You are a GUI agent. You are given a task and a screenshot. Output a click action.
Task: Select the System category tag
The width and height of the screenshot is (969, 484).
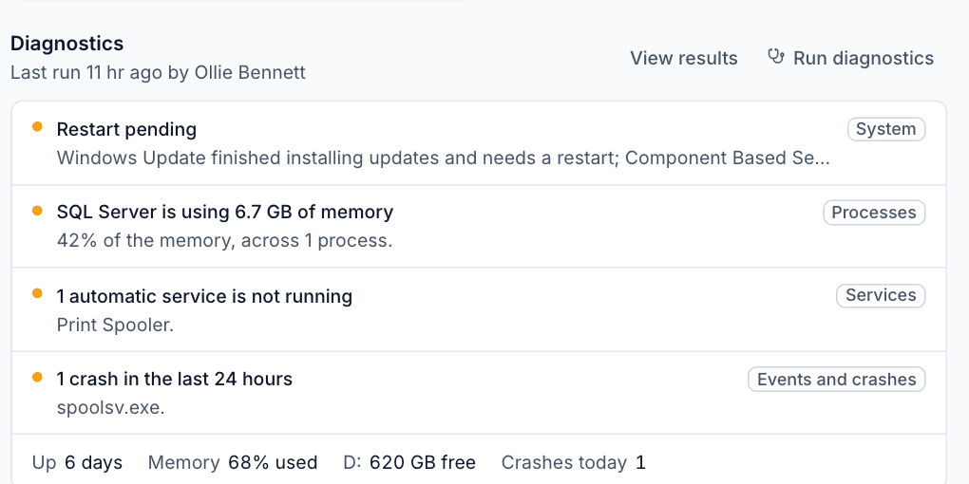tap(886, 129)
